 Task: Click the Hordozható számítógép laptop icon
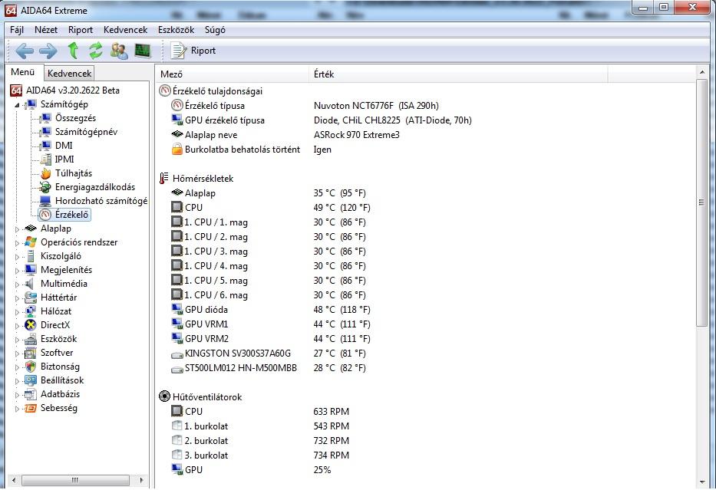point(45,201)
